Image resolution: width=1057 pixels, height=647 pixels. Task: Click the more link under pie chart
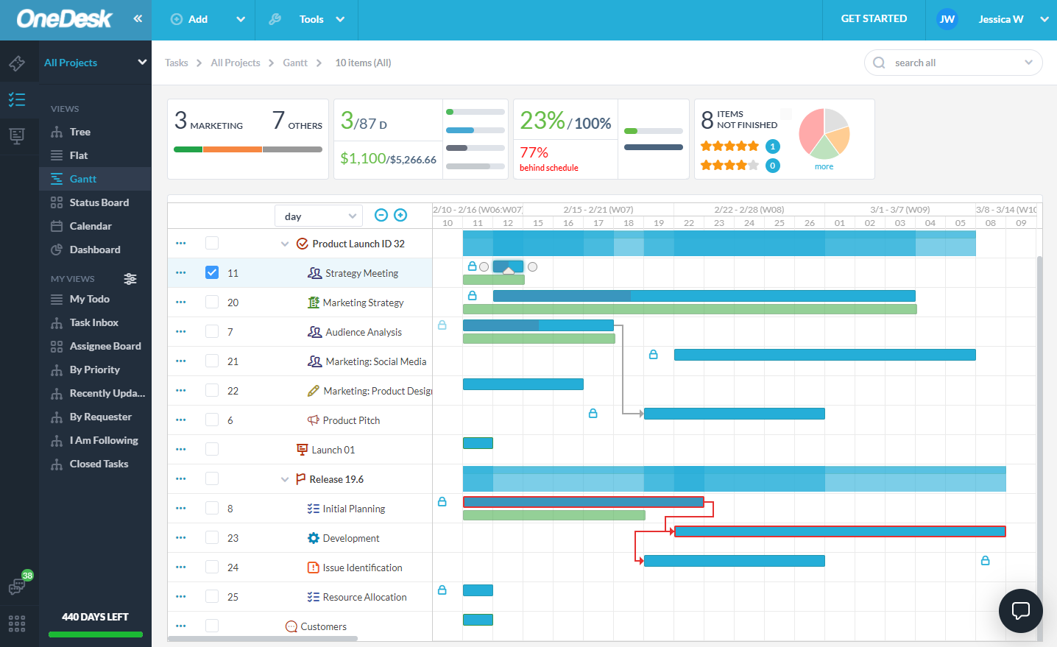click(824, 166)
